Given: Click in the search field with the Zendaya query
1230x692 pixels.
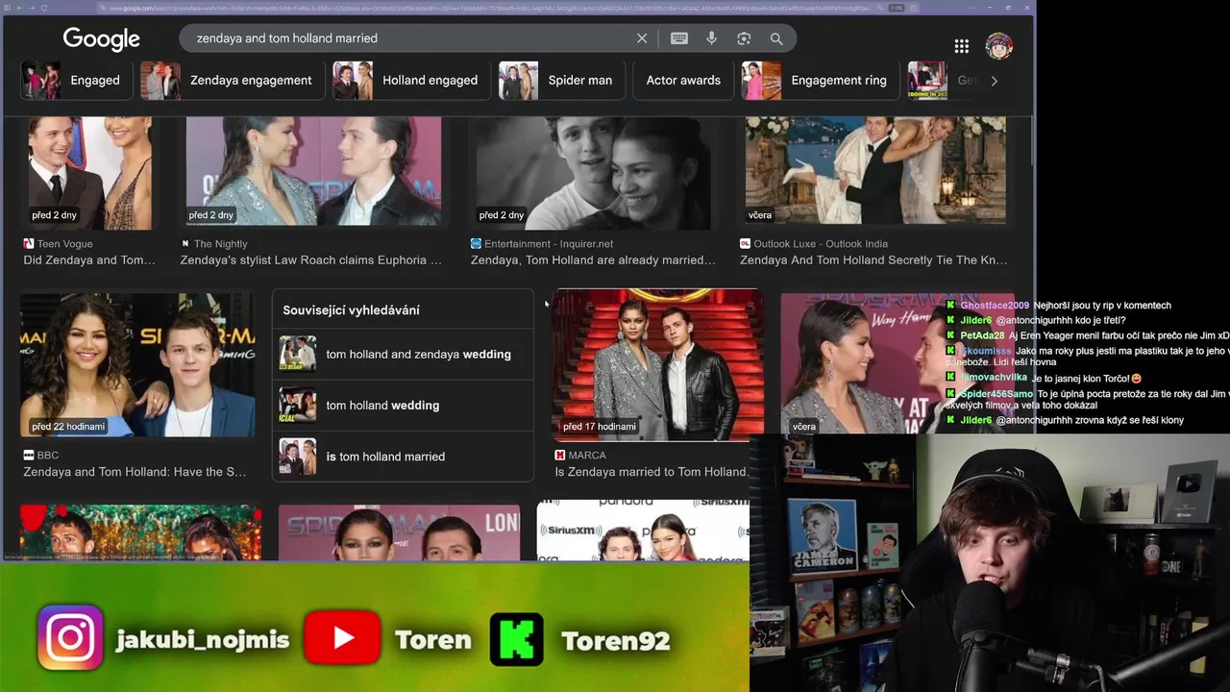Looking at the screenshot, I should [408, 38].
